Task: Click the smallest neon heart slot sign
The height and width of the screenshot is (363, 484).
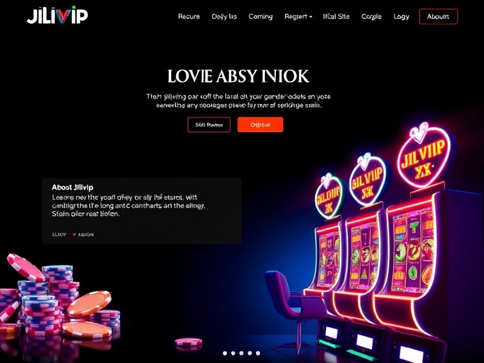Action: (329, 196)
